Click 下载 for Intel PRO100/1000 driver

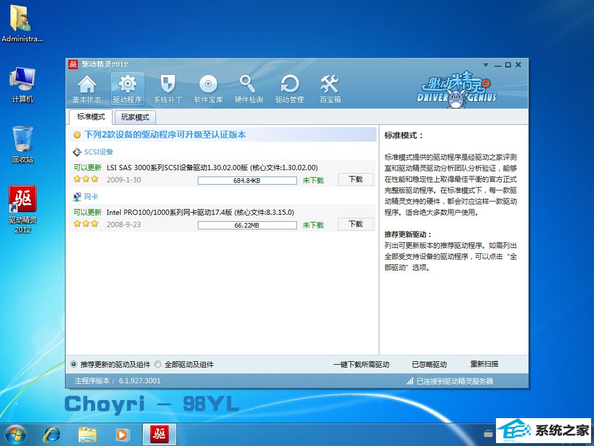pos(356,224)
